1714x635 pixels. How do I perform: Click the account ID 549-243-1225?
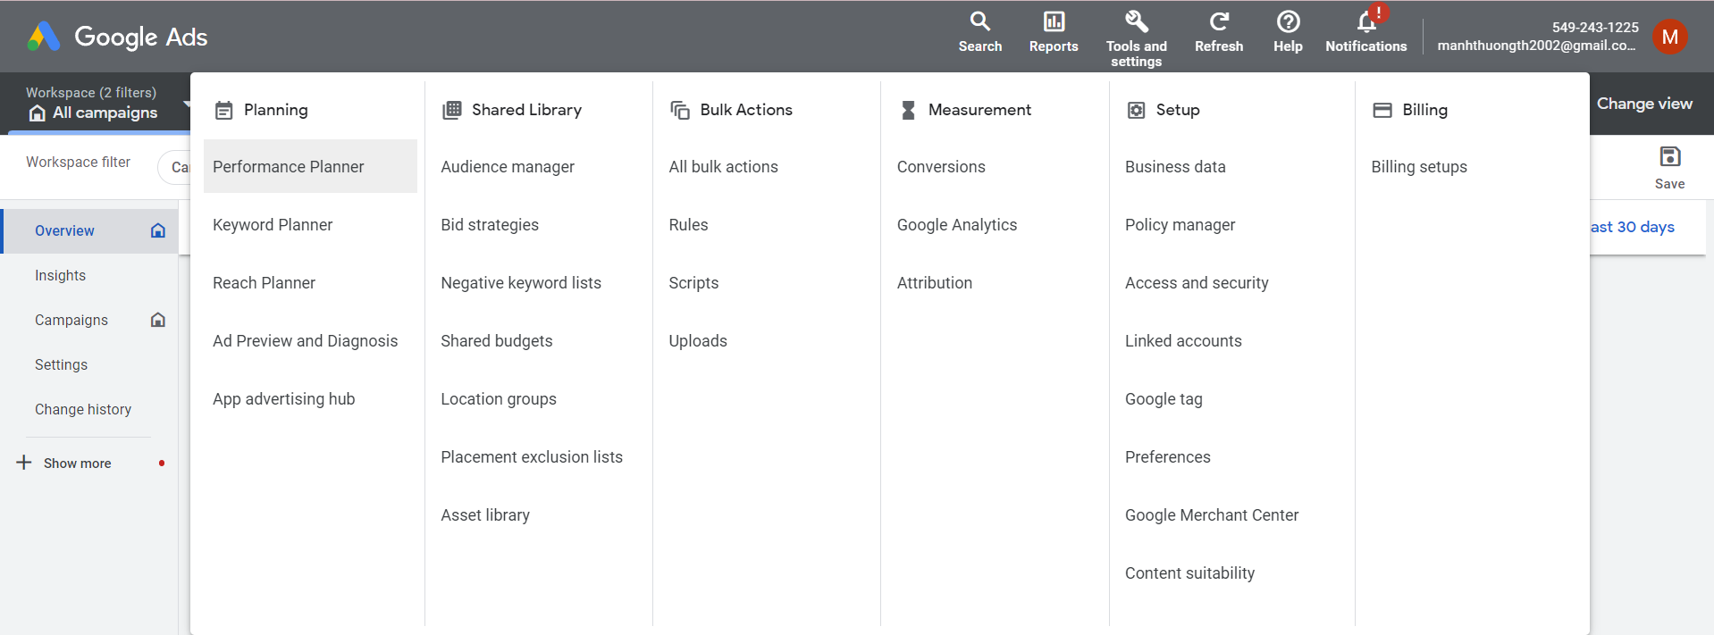[1595, 27]
